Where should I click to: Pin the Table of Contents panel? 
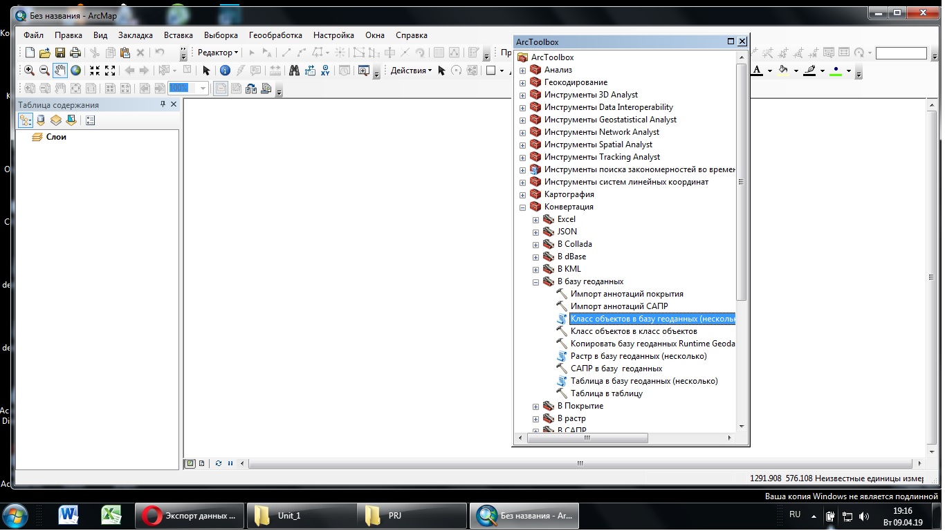click(163, 104)
